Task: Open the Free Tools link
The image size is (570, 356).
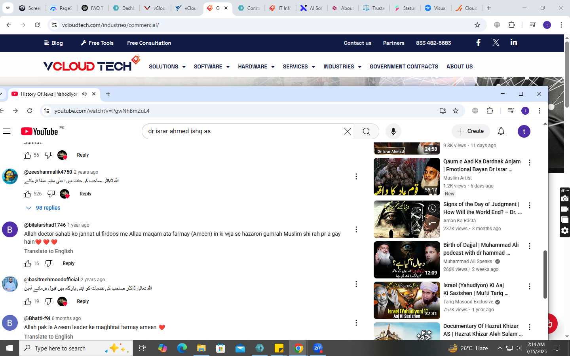Action: [97, 43]
